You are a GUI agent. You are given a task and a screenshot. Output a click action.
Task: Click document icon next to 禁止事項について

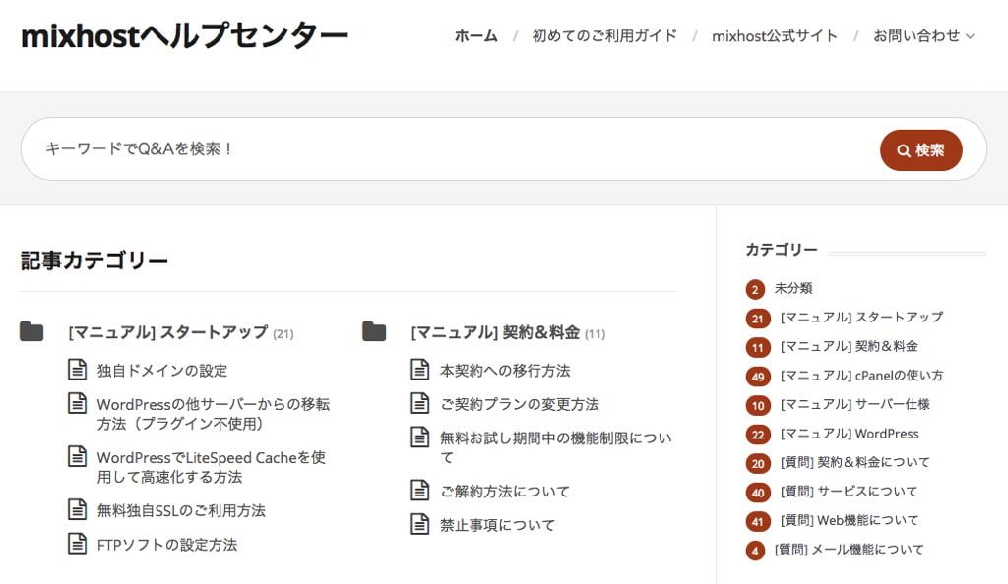tap(419, 524)
